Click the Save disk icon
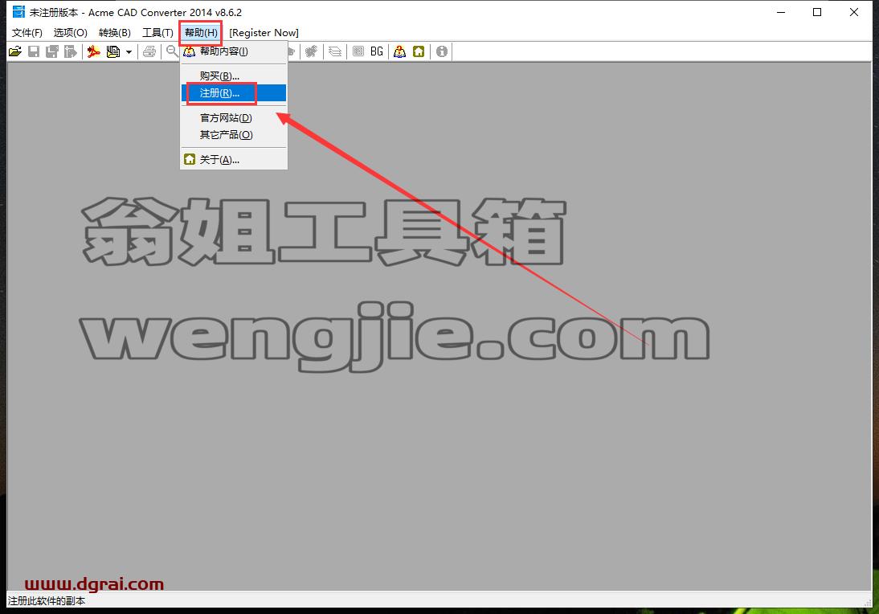The height and width of the screenshot is (614, 879). pyautogui.click(x=34, y=51)
